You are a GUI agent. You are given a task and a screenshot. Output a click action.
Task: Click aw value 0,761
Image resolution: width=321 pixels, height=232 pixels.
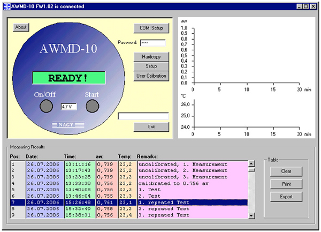pos(105,203)
